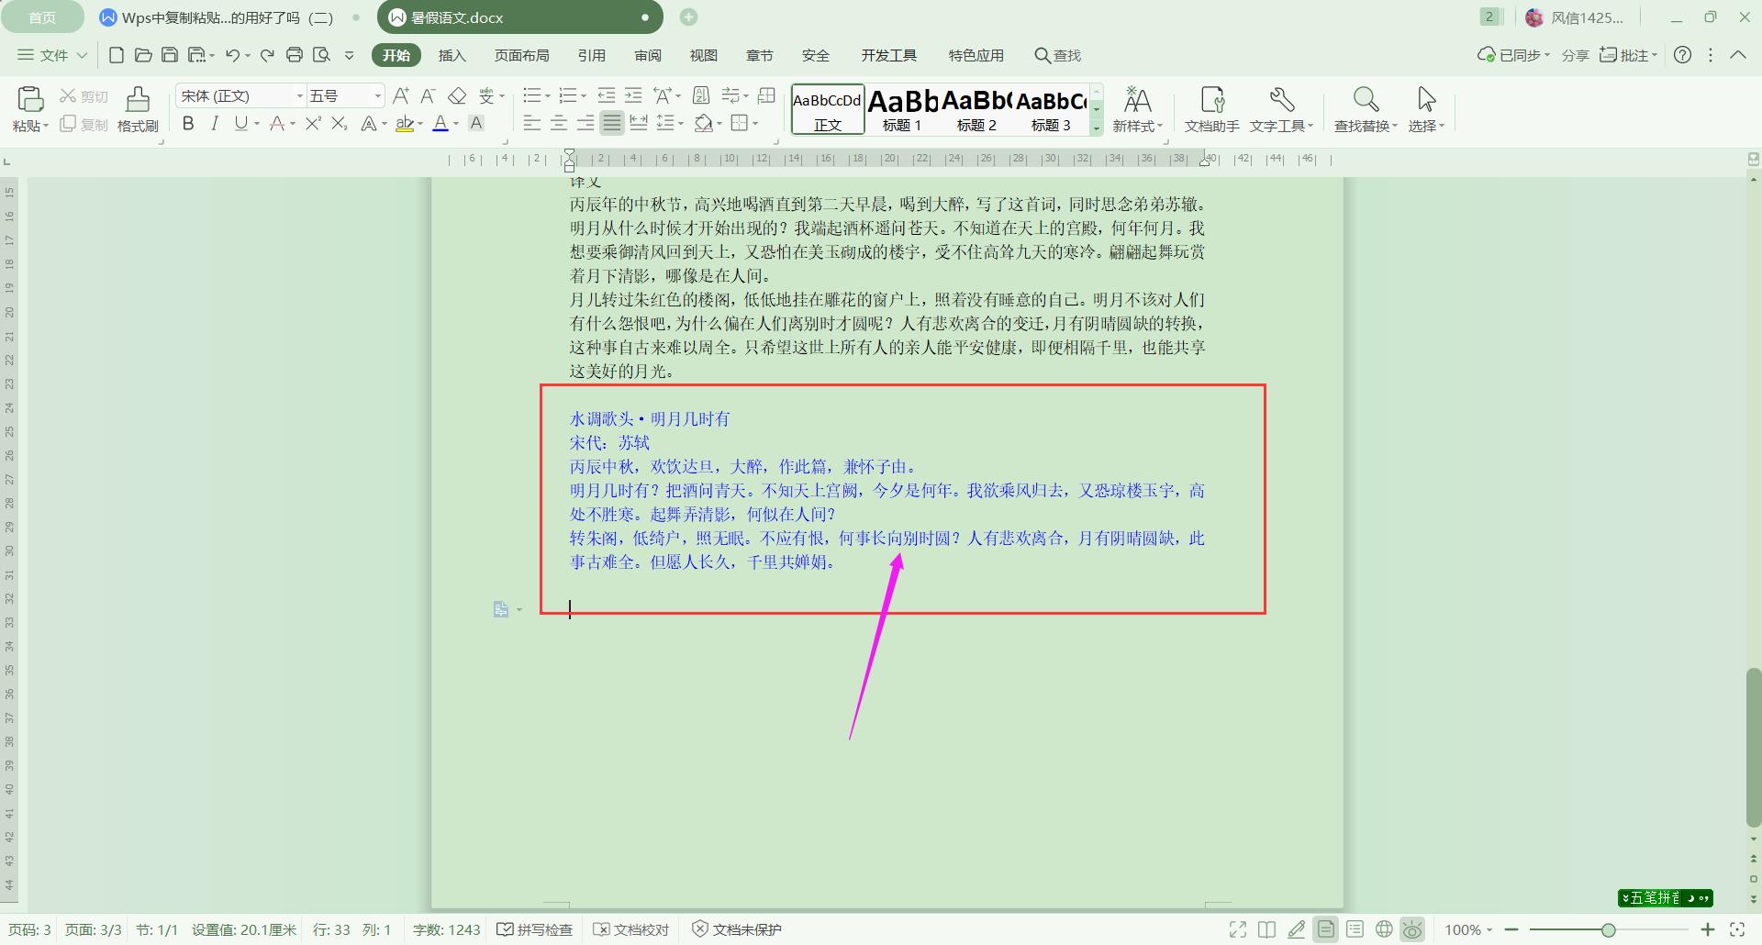Switch to full screen view mode
1762x945 pixels.
pyautogui.click(x=1237, y=929)
